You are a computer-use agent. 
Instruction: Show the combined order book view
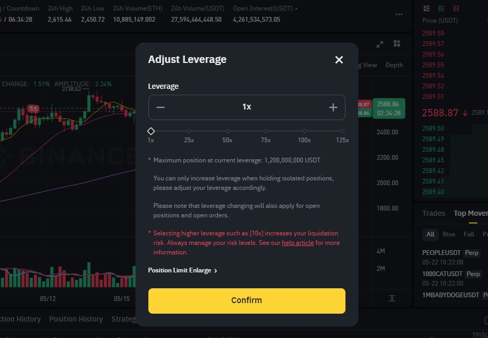[427, 8]
